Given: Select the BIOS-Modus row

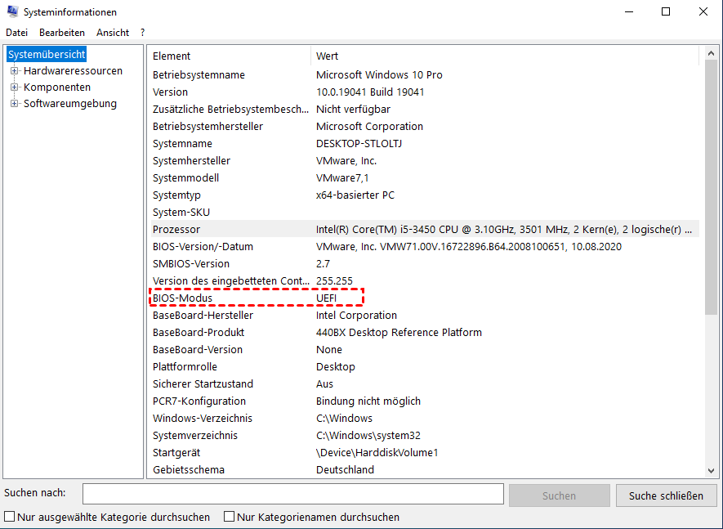Looking at the screenshot, I should (425, 298).
